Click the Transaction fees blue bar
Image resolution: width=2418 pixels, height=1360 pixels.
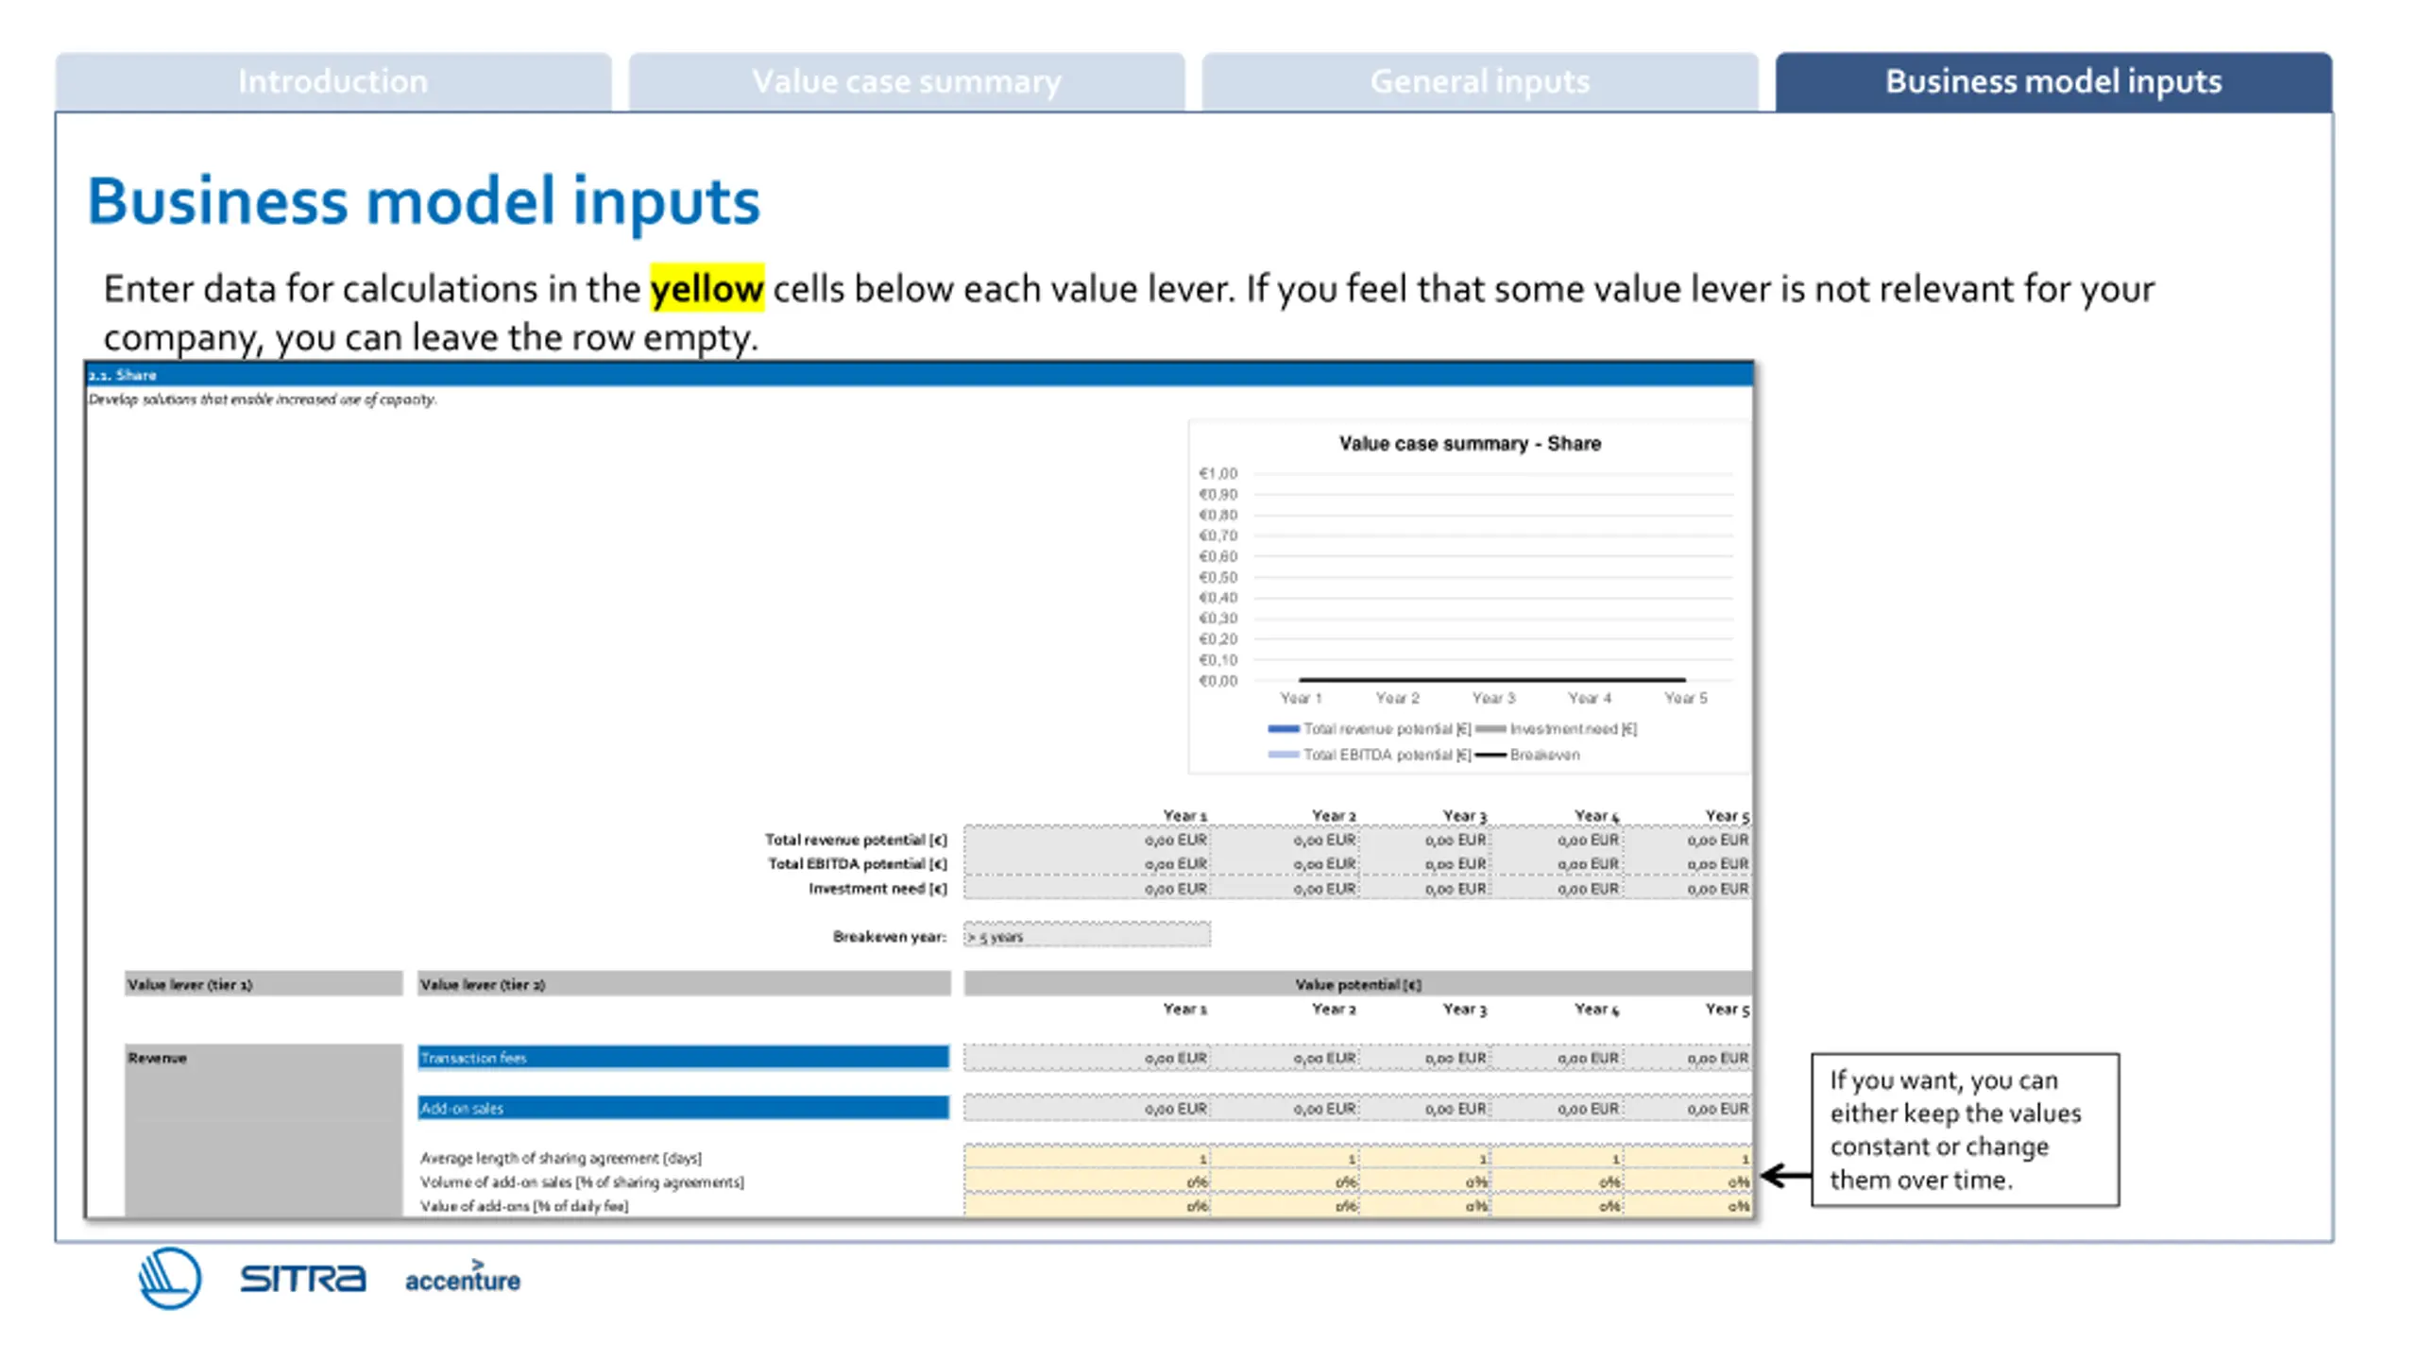tap(684, 1058)
